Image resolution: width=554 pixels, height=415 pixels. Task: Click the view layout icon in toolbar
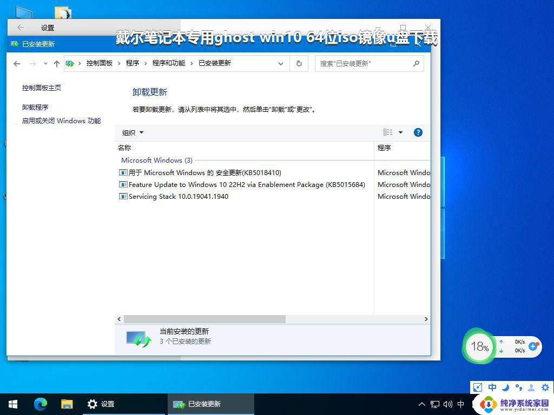point(388,132)
